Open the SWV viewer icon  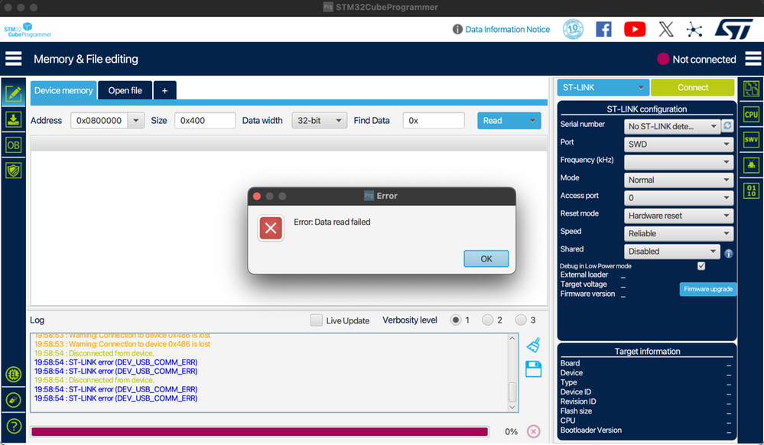click(x=751, y=140)
